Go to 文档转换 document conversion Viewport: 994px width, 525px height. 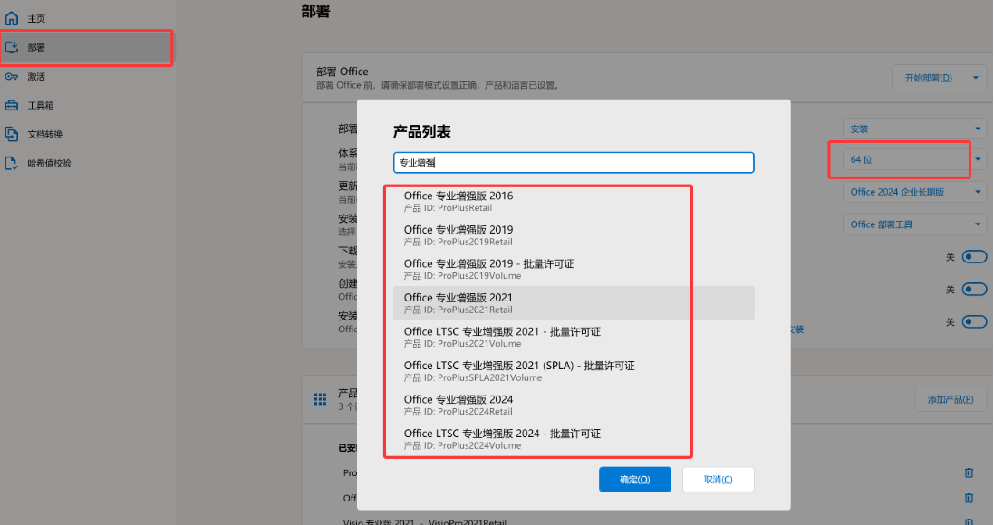tap(44, 134)
